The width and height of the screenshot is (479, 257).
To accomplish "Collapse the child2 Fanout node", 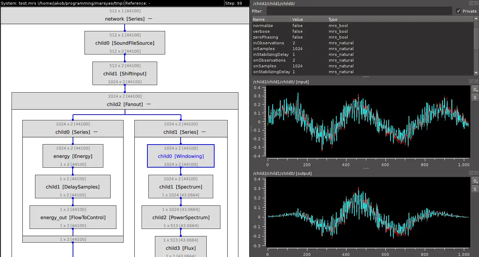I will point(148,104).
